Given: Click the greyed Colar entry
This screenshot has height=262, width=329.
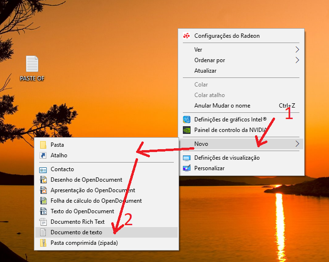Looking at the screenshot, I should (x=241, y=85).
